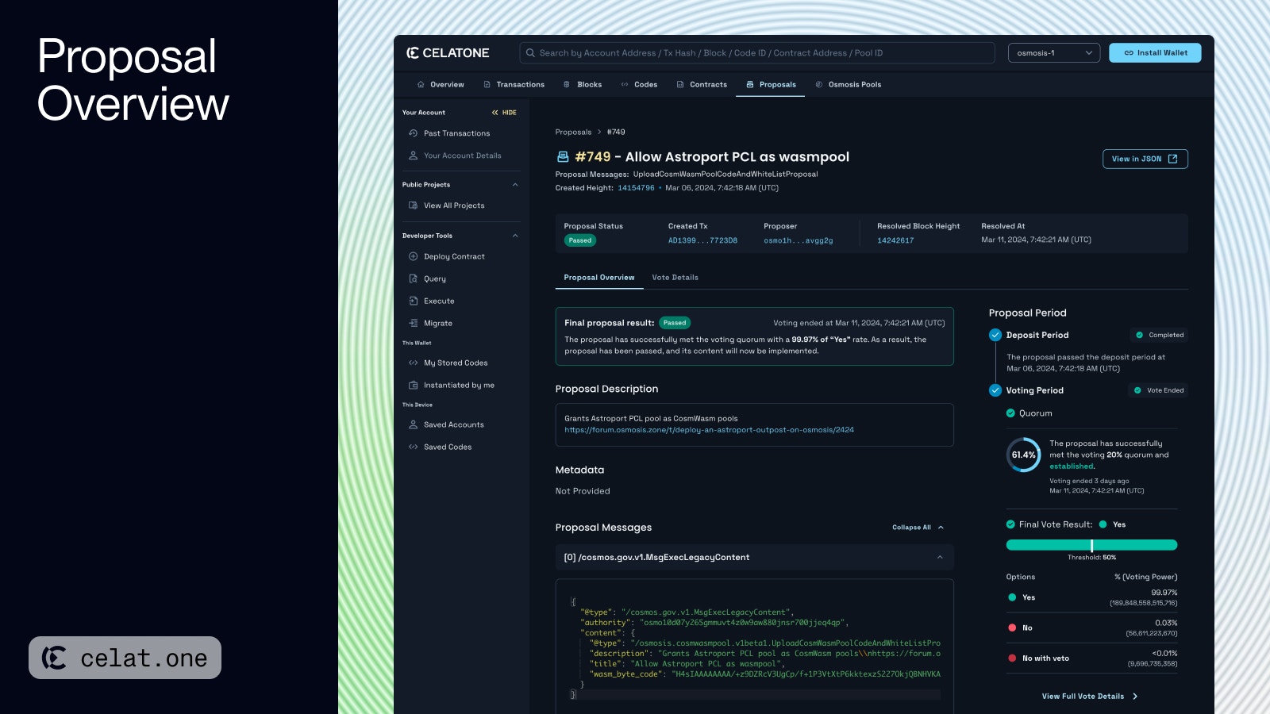Click Collapse All proposal messages
Viewport: 1270px width, 714px height.
[x=918, y=528]
